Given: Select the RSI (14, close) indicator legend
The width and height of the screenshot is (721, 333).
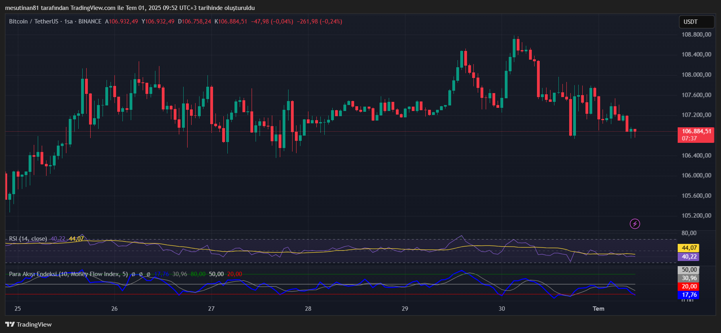Looking at the screenshot, I should 28,239.
